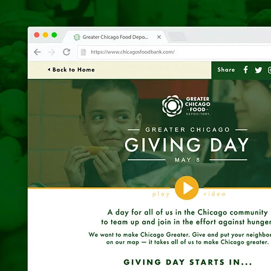Open a new empty browser tab
Viewport: 271px width, 271px height.
click(x=177, y=37)
